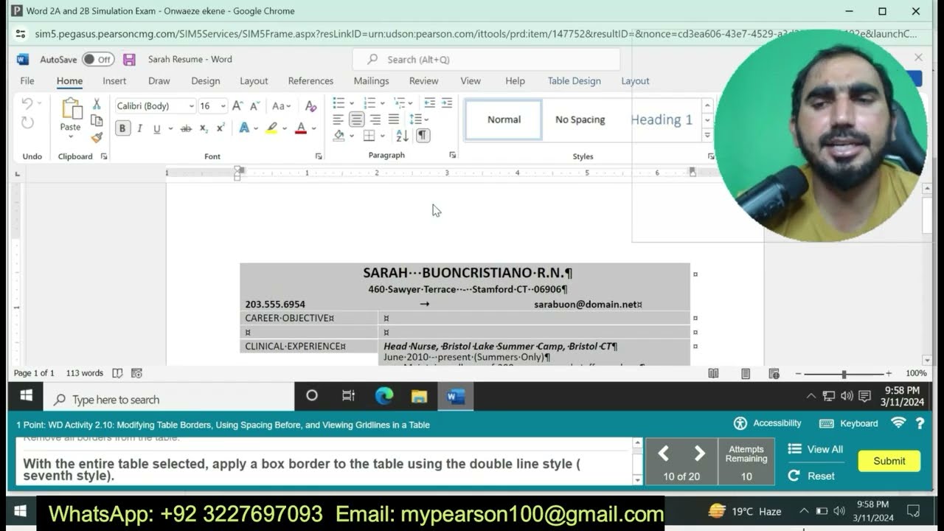Open the text highlight color button
944x531 pixels.
(271, 128)
